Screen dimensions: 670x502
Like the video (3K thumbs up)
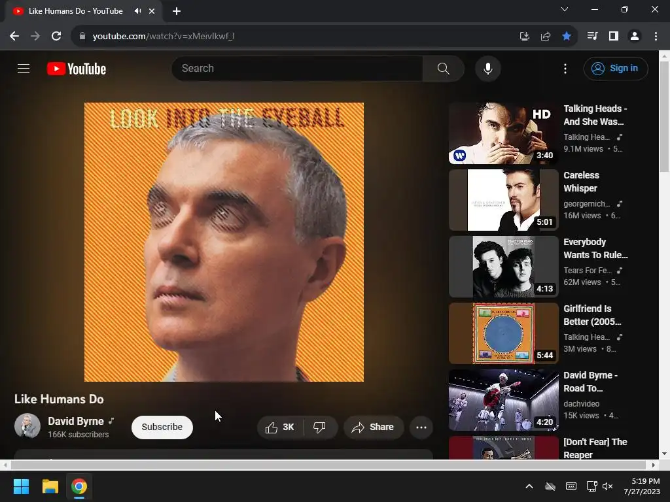click(280, 427)
